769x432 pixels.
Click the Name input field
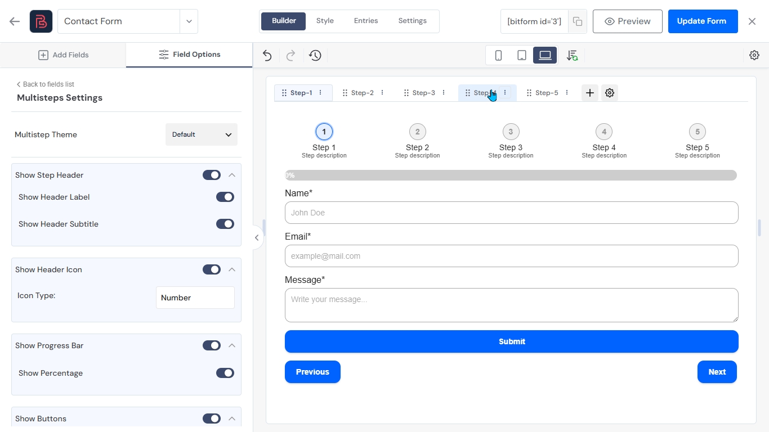[512, 213]
